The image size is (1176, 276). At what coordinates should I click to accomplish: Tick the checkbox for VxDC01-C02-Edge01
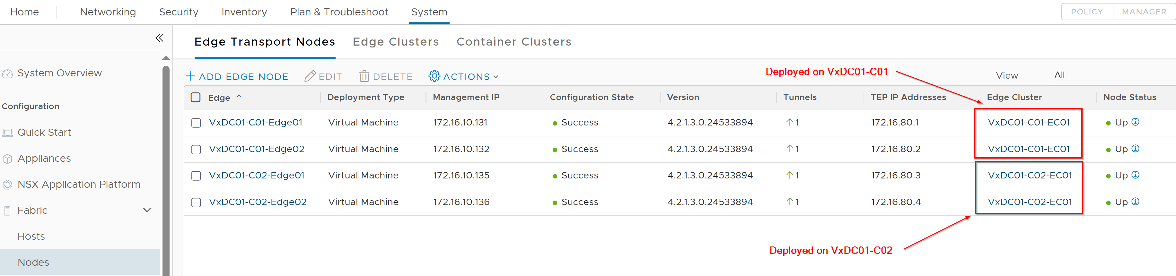[196, 176]
